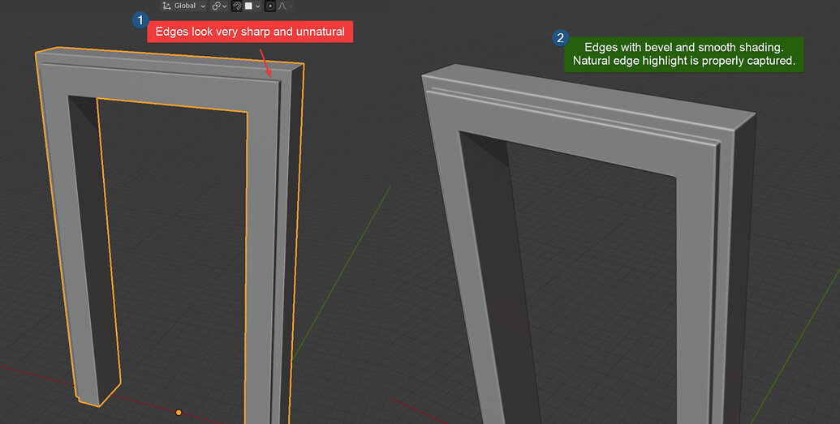840x424 pixels.
Task: Click the red arrow pointing at the sharp edge
Action: (265, 63)
